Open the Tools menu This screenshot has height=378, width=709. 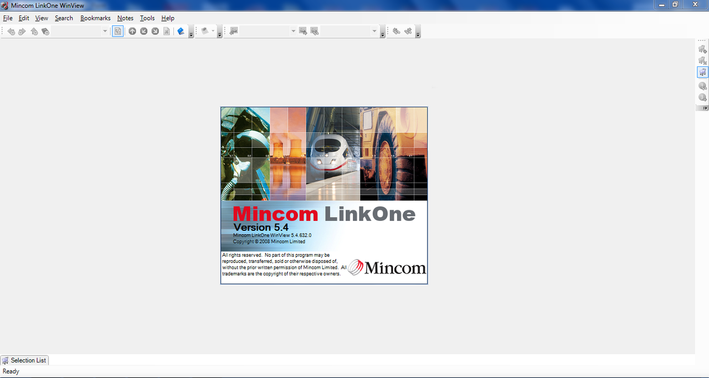(147, 18)
